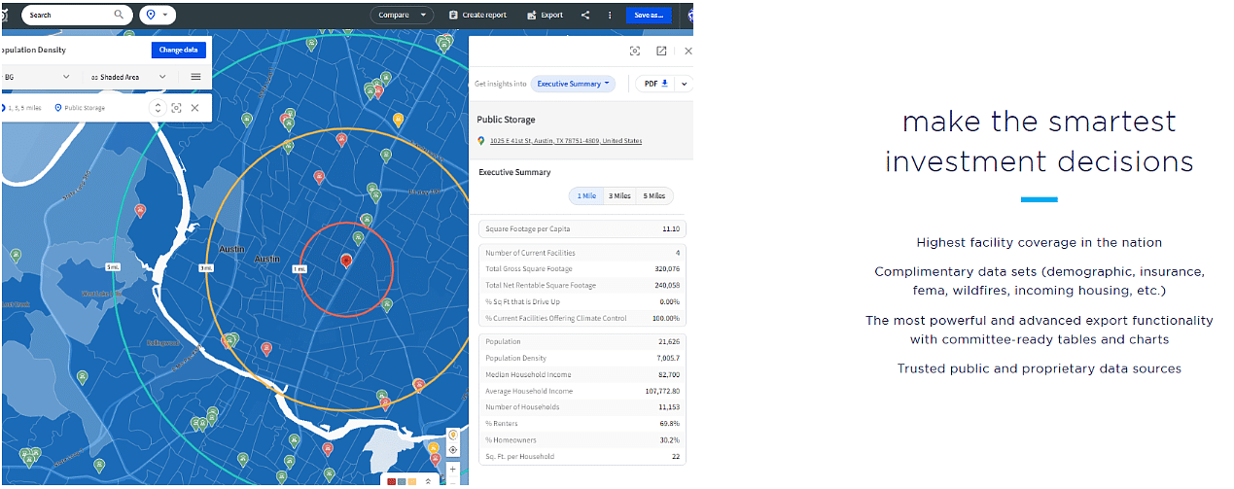The height and width of the screenshot is (489, 1234).
Task: Select the 3 Miles radius tab
Action: tap(619, 195)
